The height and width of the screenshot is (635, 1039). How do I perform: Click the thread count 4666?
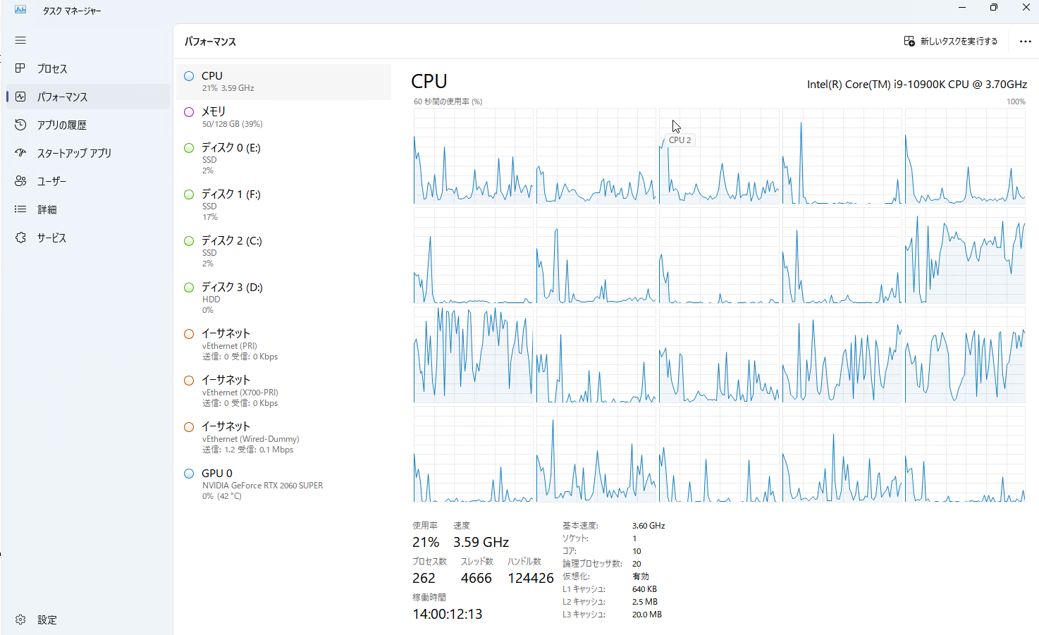tap(477, 578)
